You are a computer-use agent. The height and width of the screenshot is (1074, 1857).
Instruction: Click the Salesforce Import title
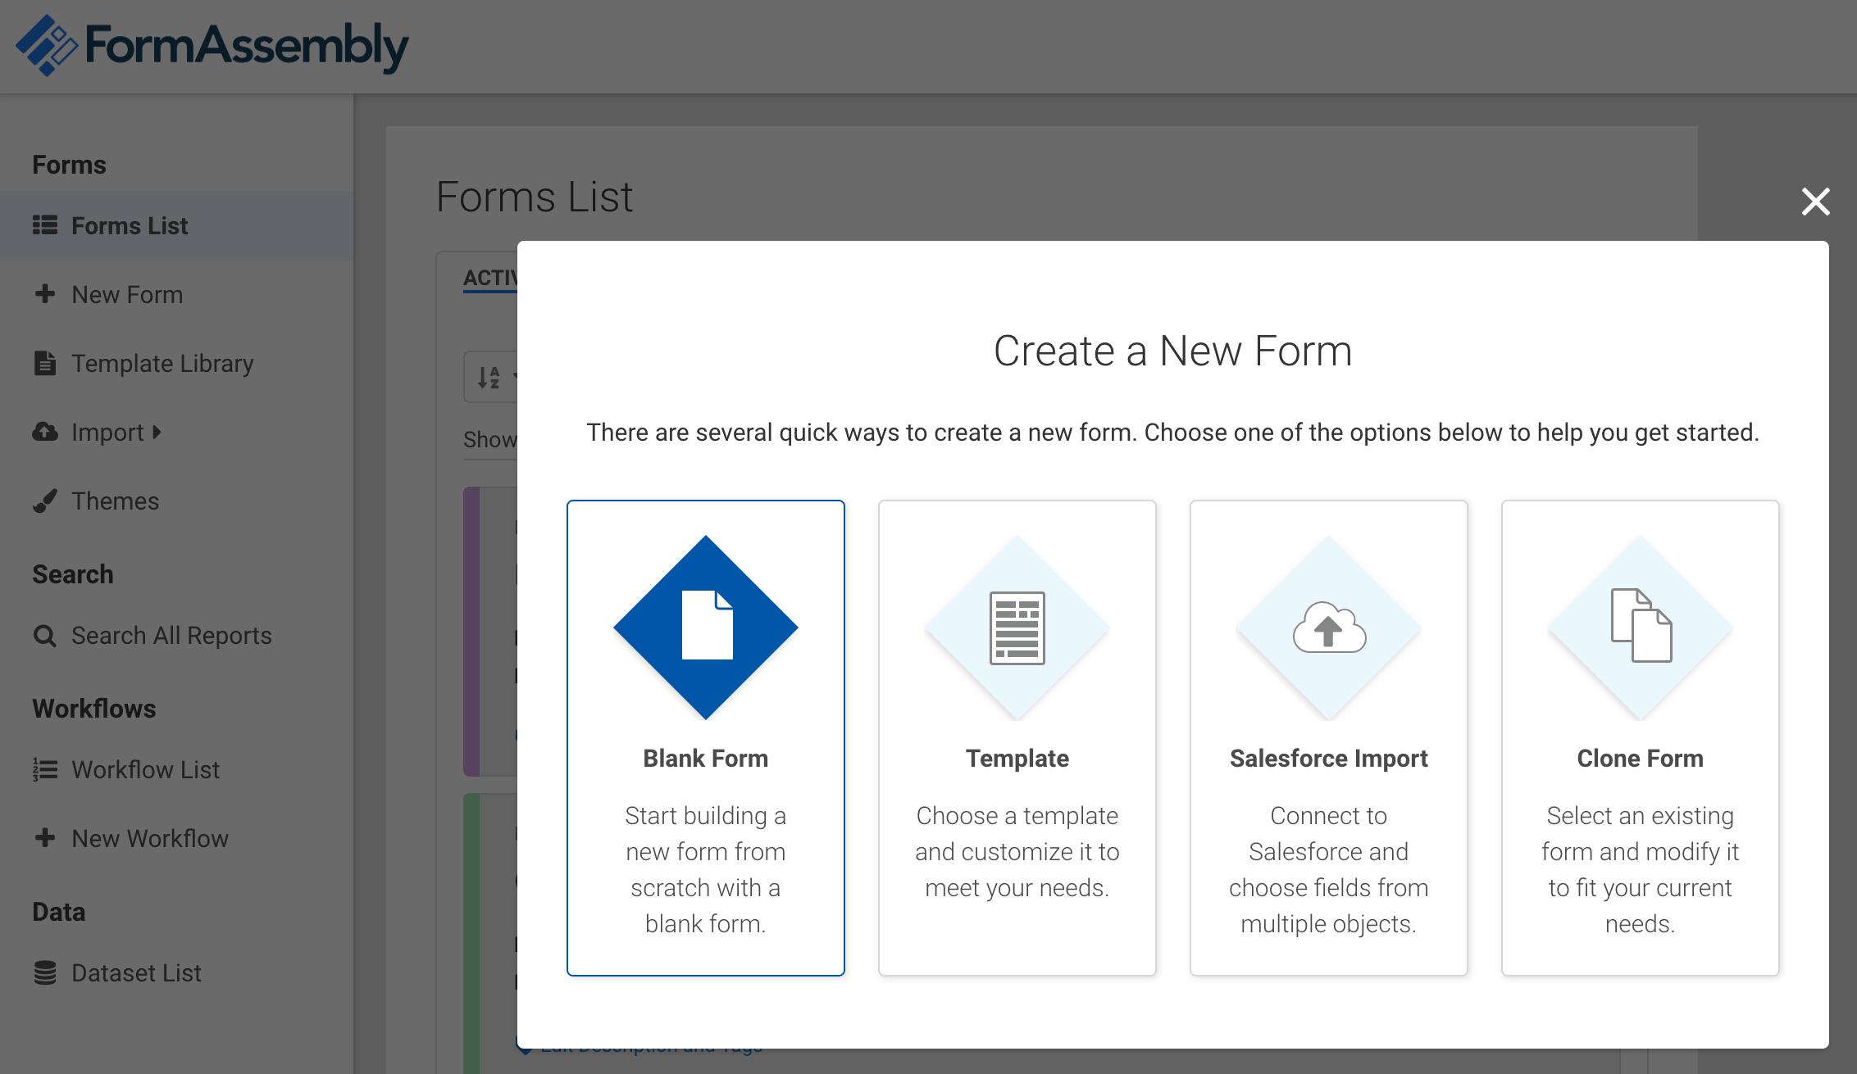(1328, 759)
